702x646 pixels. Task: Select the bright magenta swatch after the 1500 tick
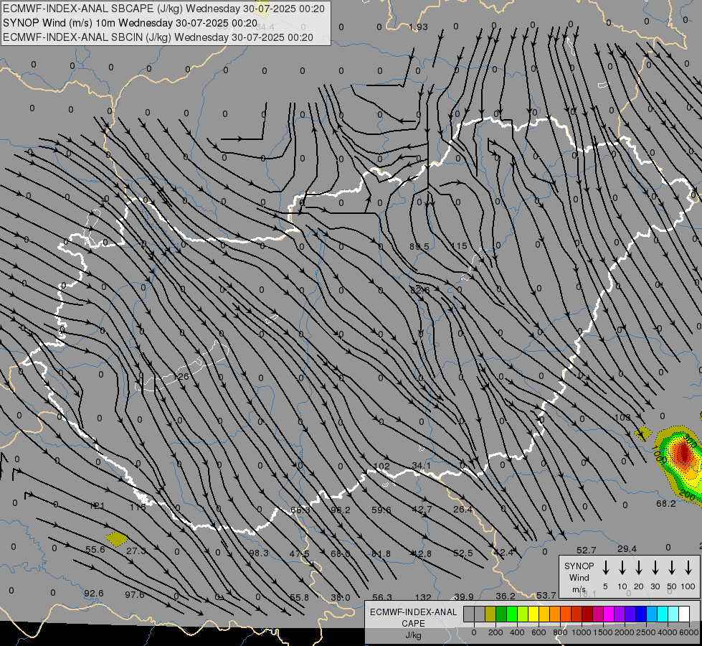(609, 614)
